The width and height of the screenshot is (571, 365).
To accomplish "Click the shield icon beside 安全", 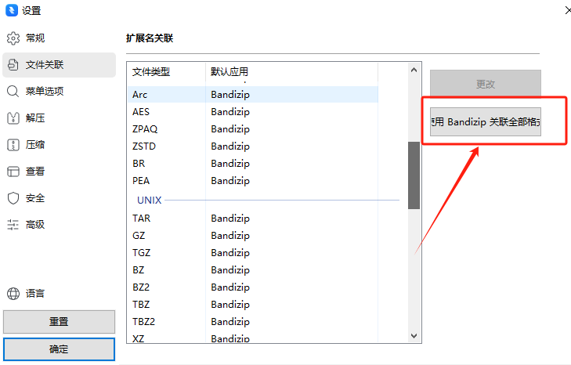I will click(x=13, y=198).
